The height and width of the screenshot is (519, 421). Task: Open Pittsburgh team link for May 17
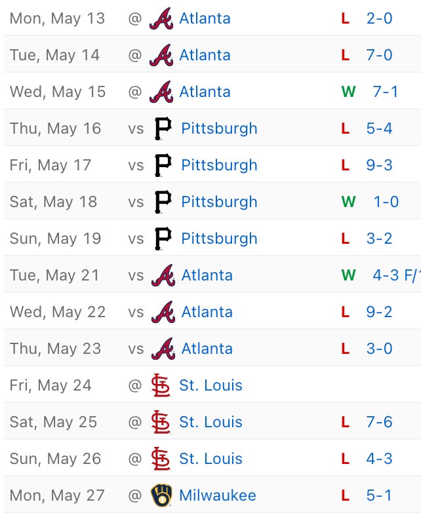pos(219,165)
